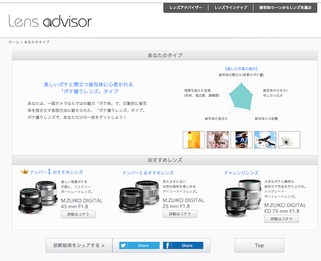The height and width of the screenshot is (261, 321).
Task: Click the gold crown icon
Action: [x=24, y=171]
